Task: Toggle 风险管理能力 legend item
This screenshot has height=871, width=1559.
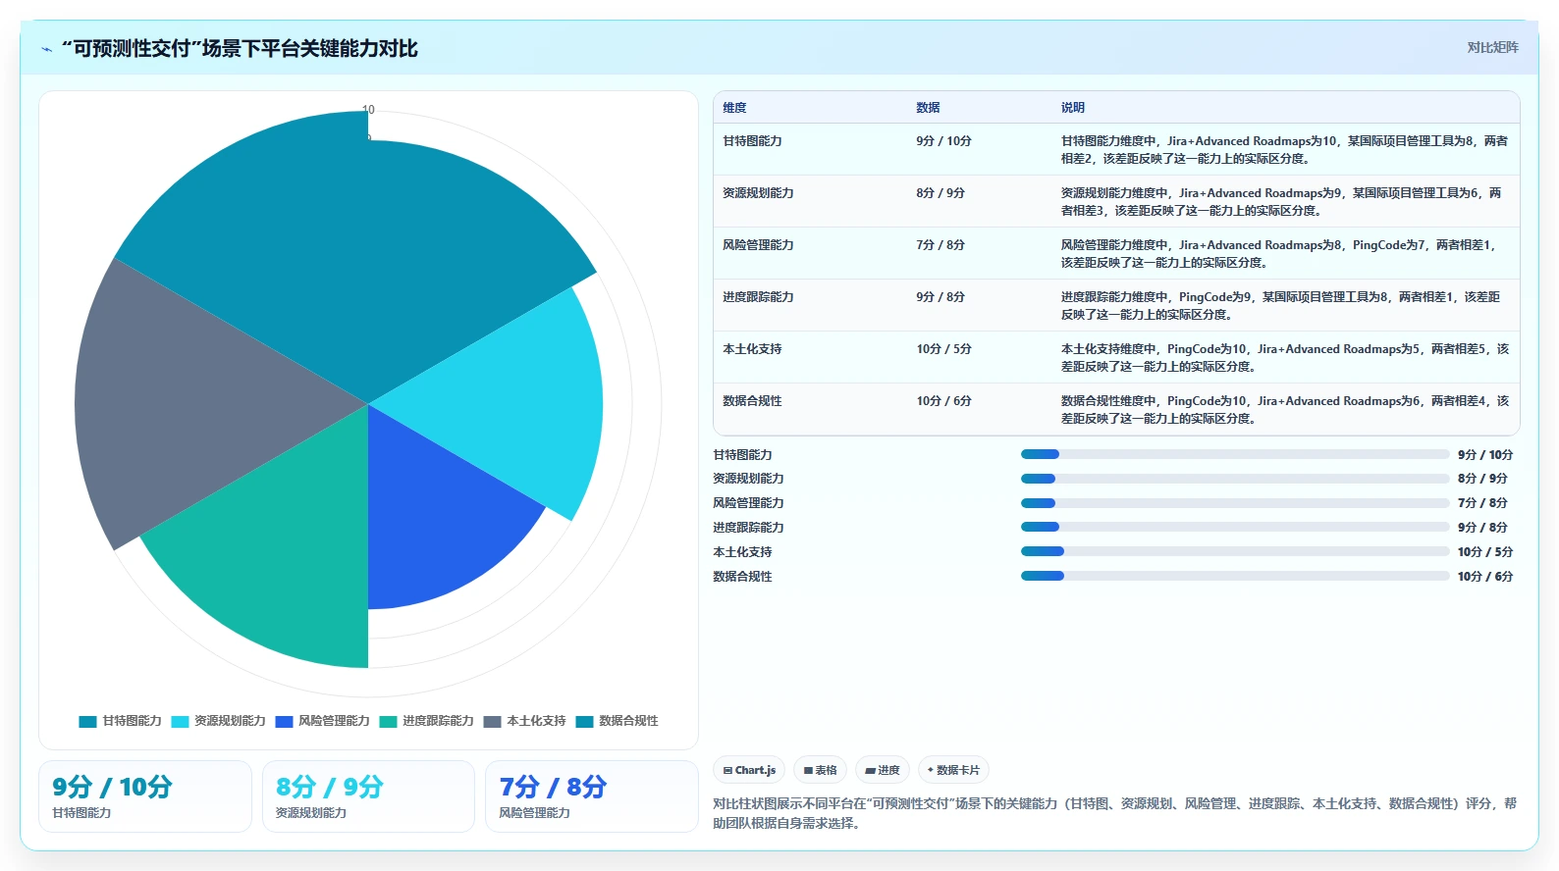Action: point(322,721)
